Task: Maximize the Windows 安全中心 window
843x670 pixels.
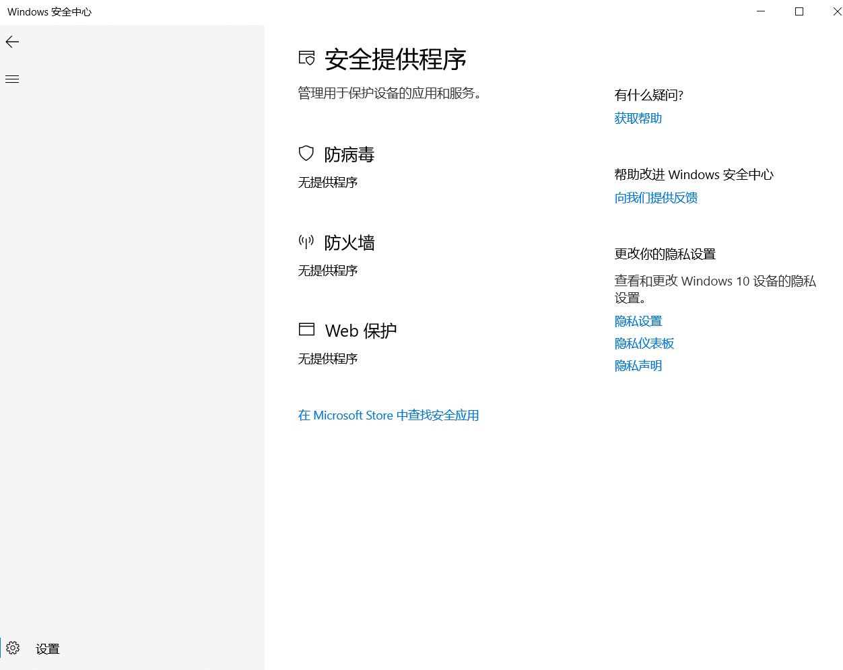Action: tap(799, 11)
